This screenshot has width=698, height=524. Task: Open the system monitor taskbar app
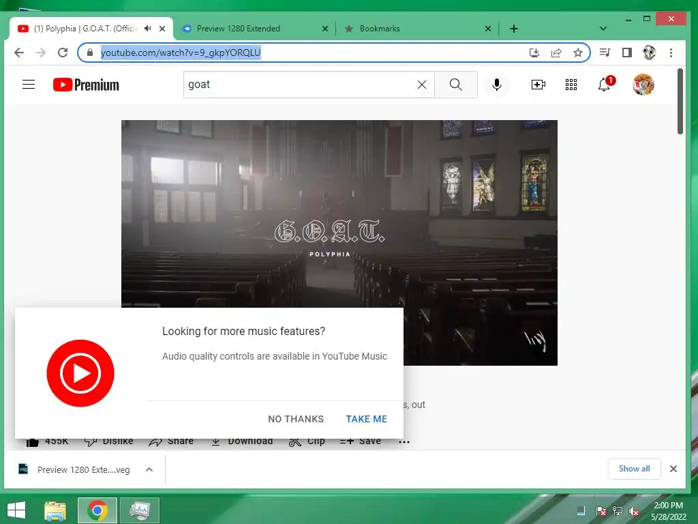coord(139,510)
